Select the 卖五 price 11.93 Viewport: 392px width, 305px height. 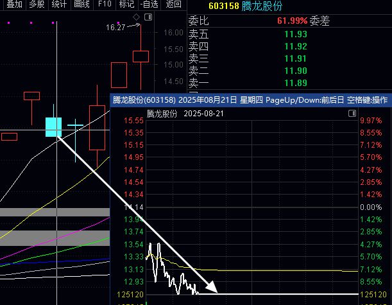click(x=296, y=34)
